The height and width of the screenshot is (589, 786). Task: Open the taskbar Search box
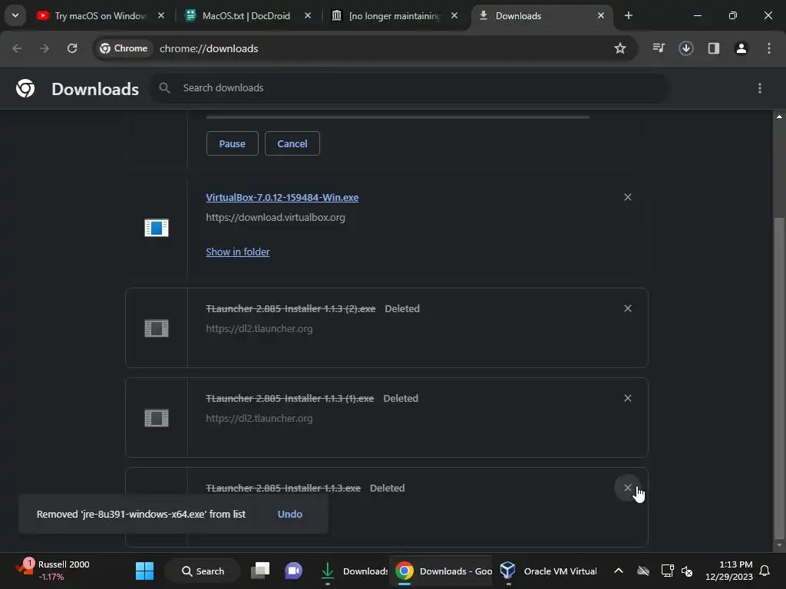coord(203,571)
